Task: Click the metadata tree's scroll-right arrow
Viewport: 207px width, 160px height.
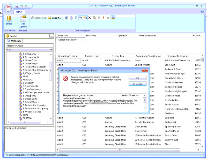Action: tap(47, 122)
